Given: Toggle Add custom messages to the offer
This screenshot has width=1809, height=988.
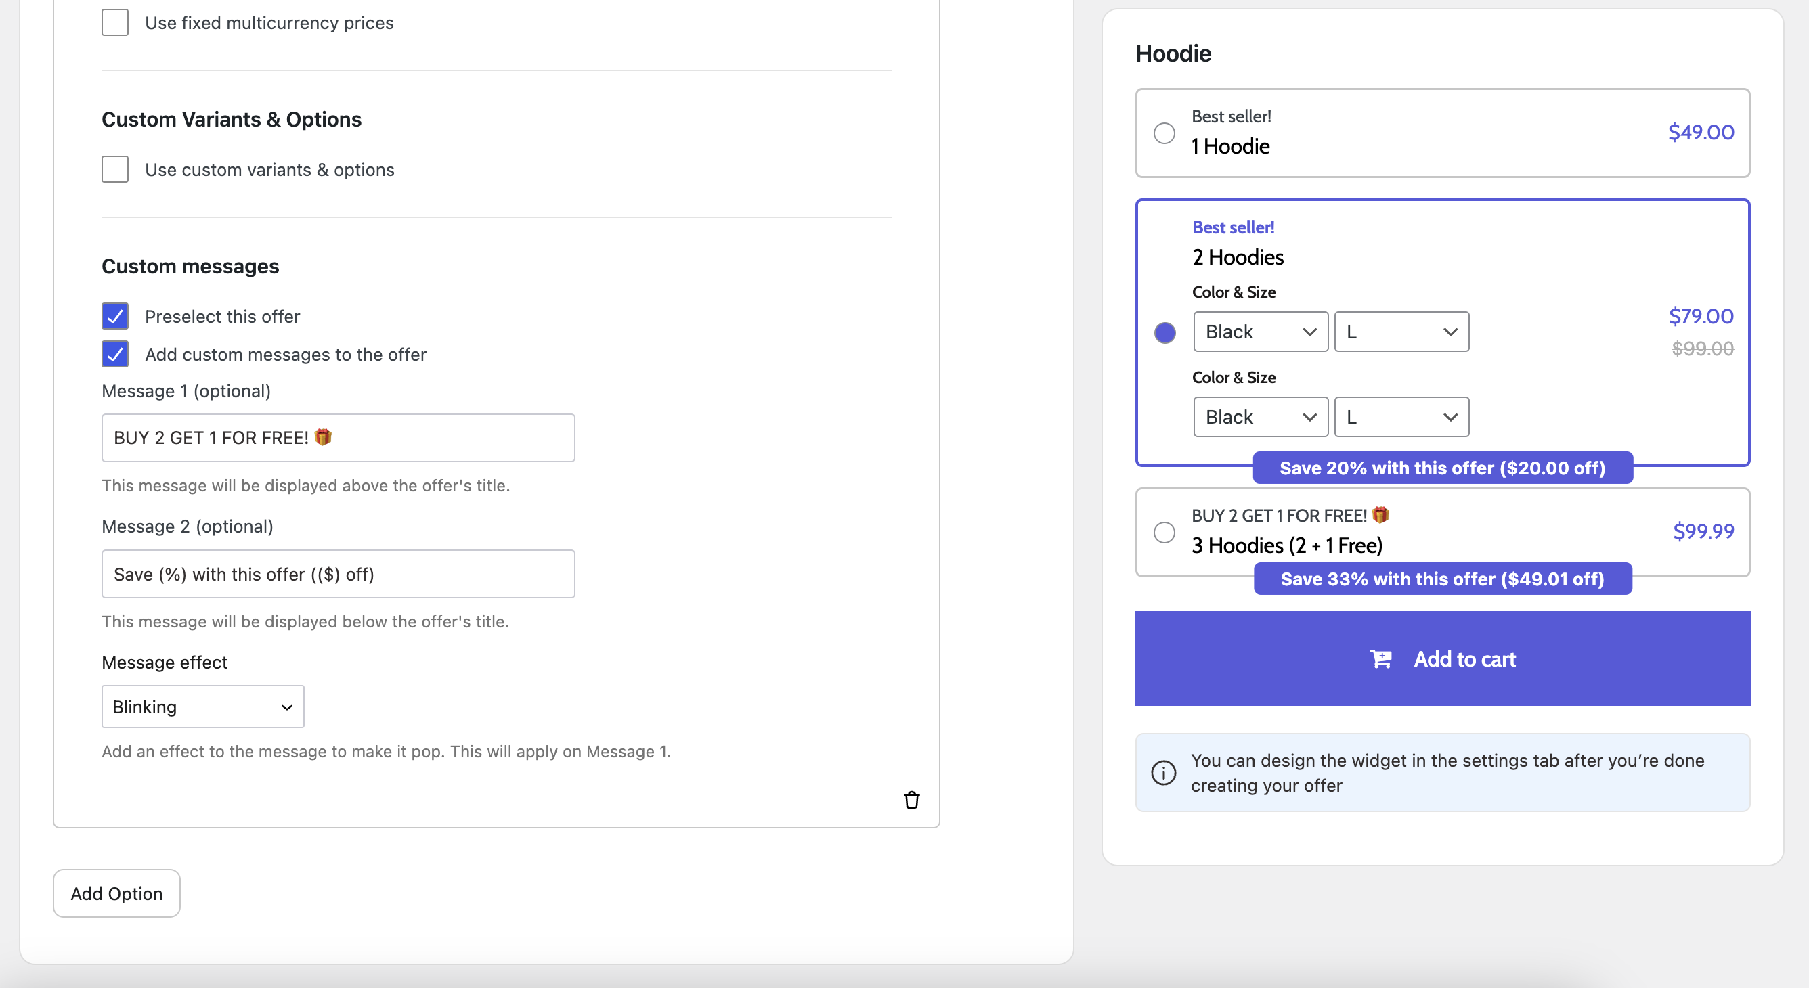Looking at the screenshot, I should pyautogui.click(x=114, y=354).
